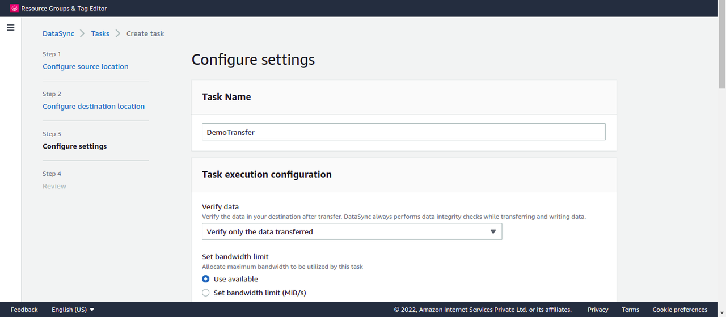Click the chevron after Tasks breadcrumb

tap(118, 33)
